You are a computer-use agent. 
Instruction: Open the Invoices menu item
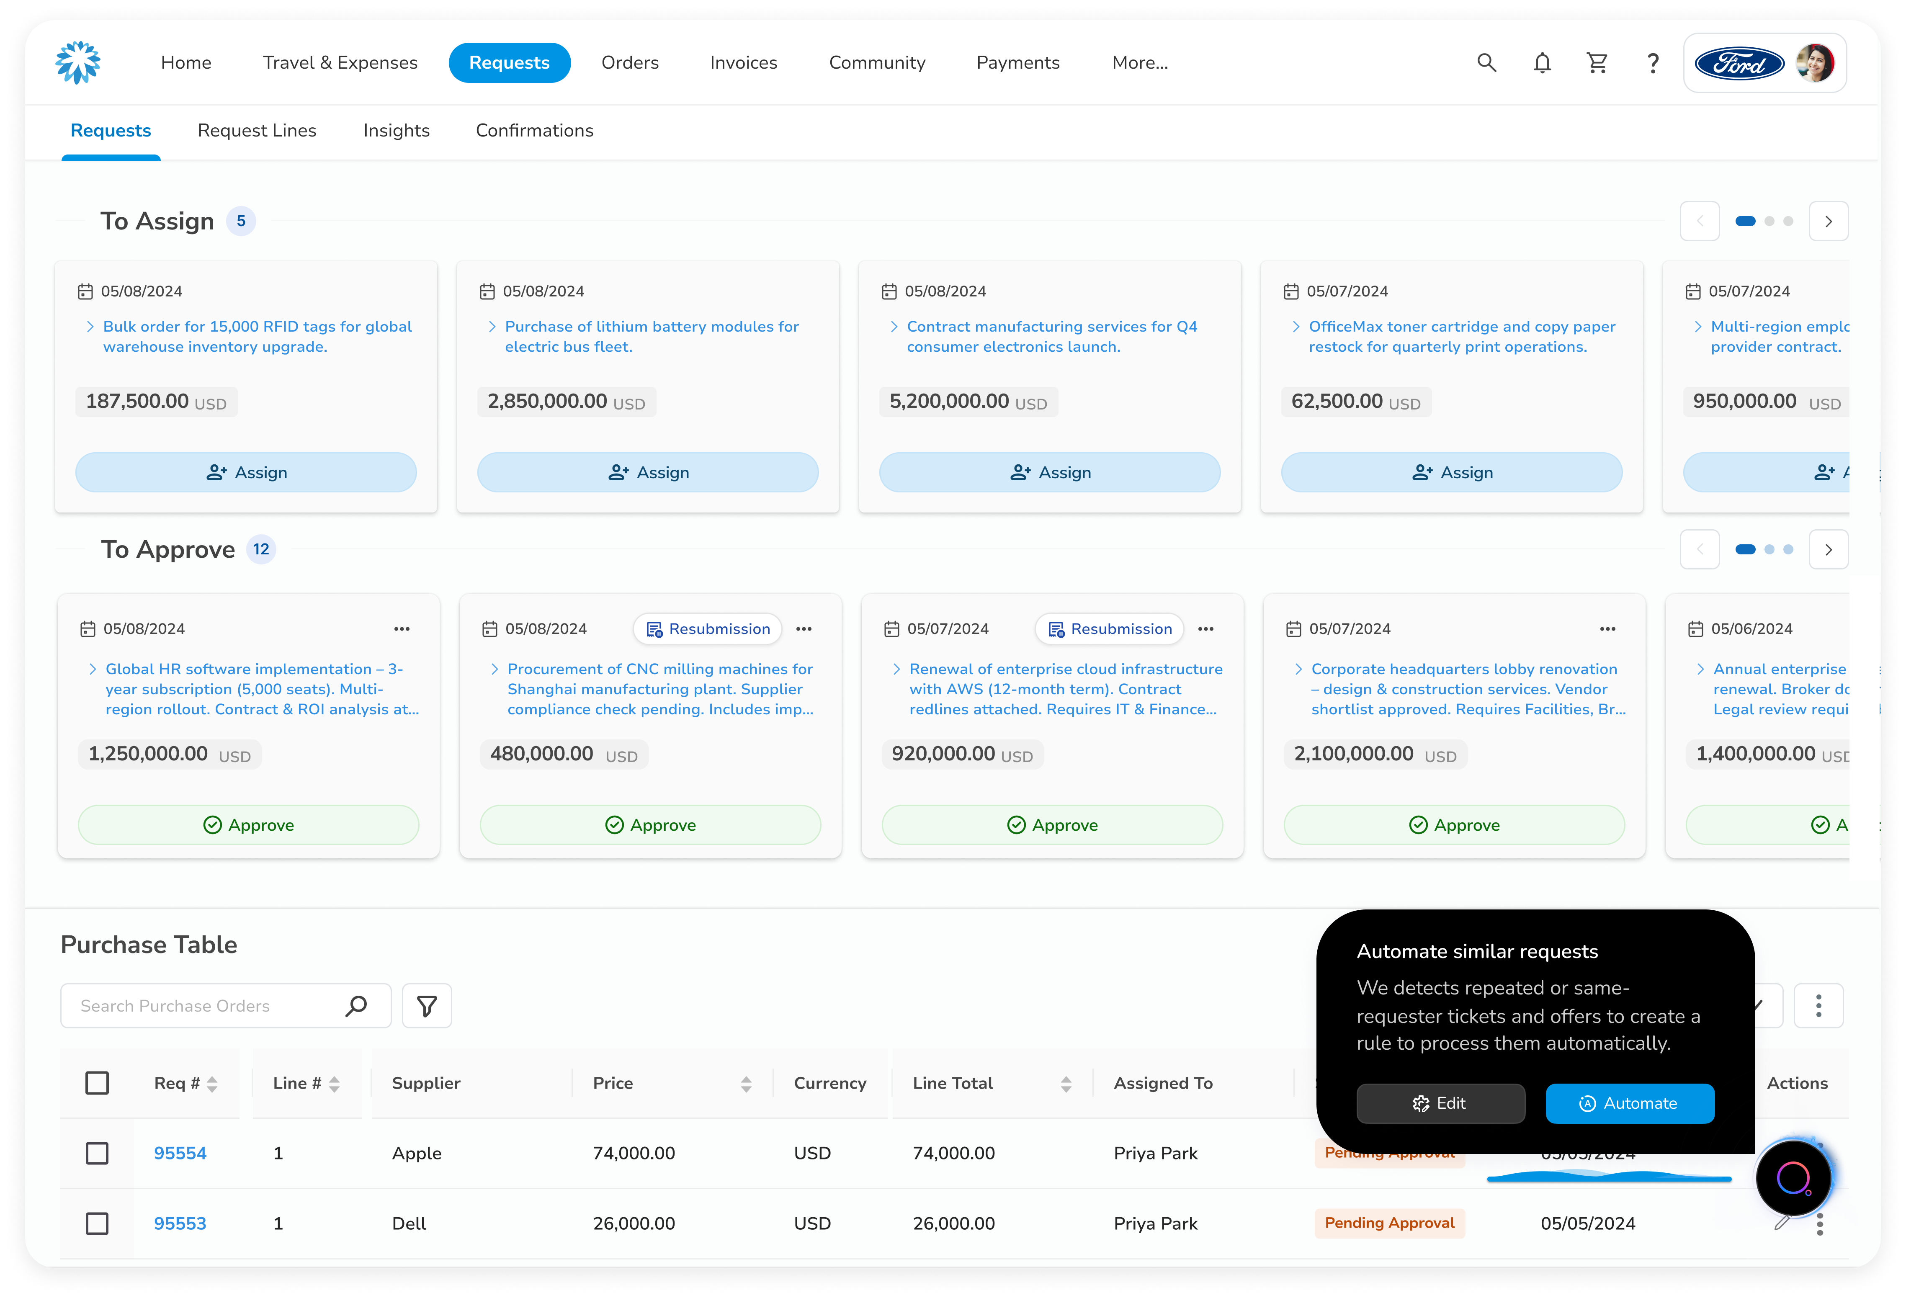[743, 63]
